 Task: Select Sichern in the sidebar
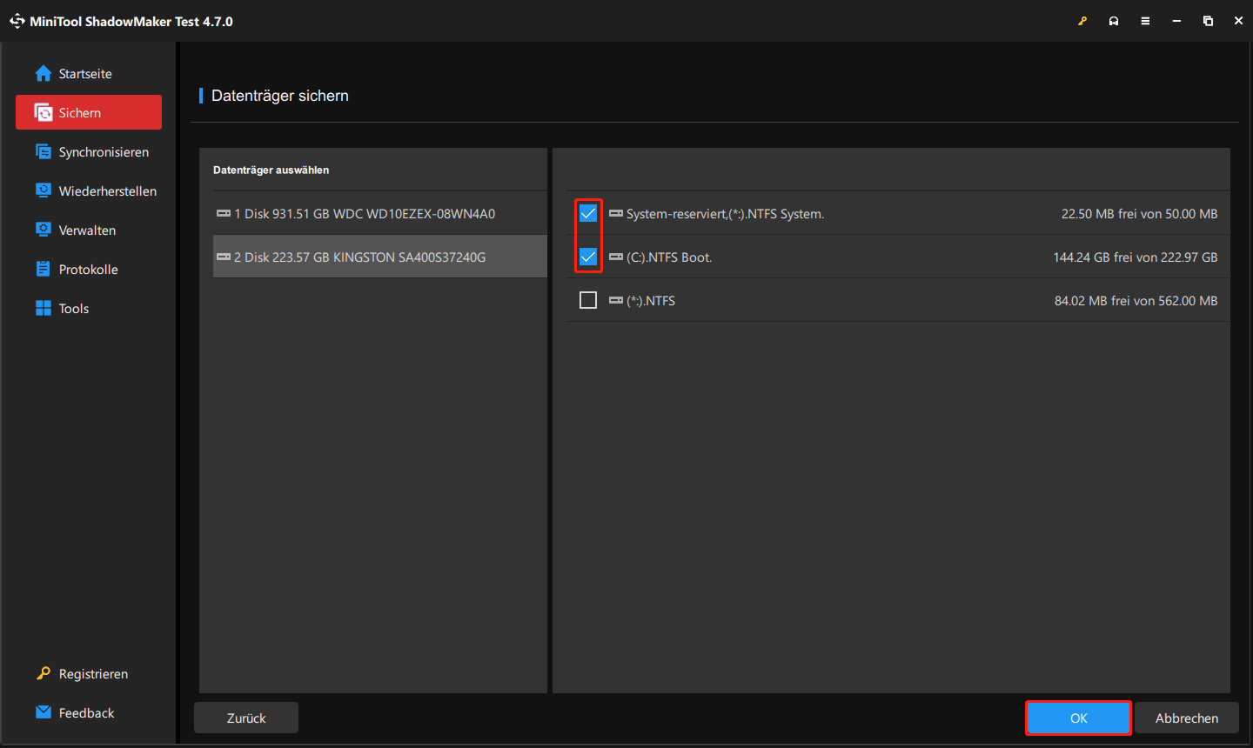coord(89,112)
